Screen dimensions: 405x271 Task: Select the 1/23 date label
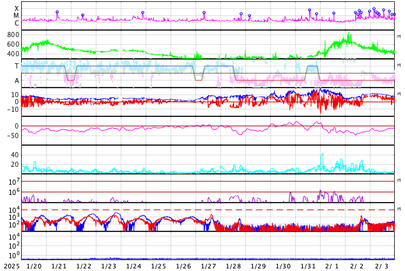coord(109,267)
